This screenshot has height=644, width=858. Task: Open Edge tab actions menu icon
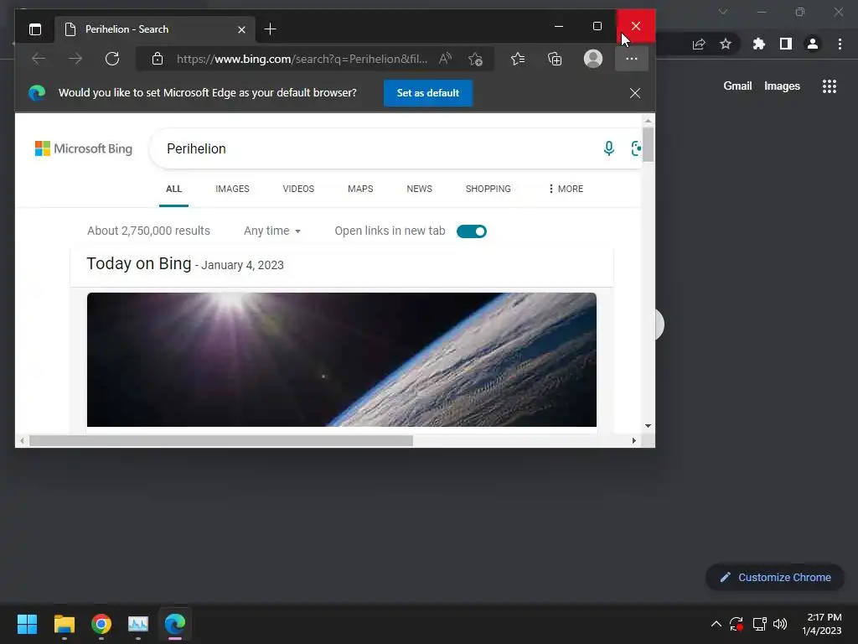(x=35, y=29)
